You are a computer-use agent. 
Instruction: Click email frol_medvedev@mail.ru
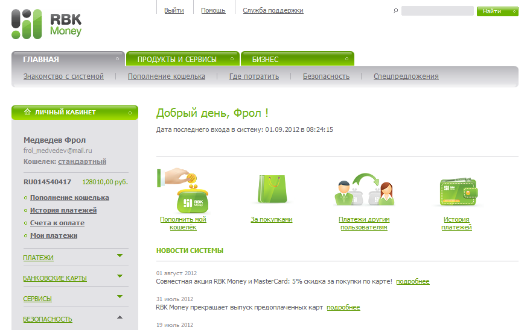click(58, 151)
